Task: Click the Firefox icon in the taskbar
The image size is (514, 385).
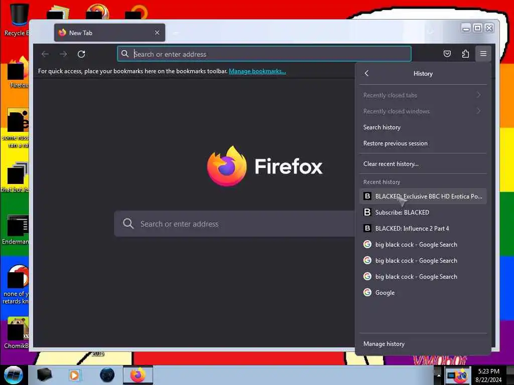Action: pos(138,375)
